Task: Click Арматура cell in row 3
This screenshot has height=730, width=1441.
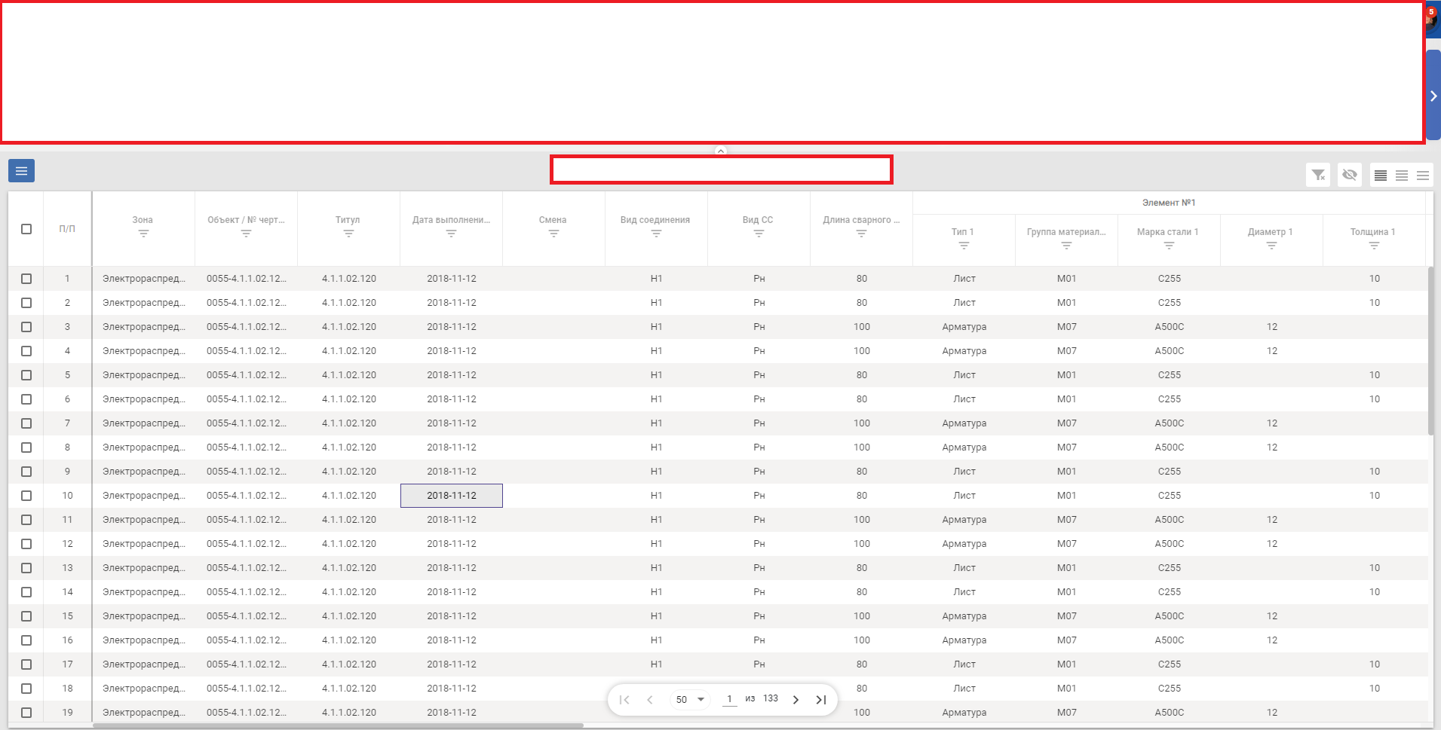Action: (x=964, y=327)
